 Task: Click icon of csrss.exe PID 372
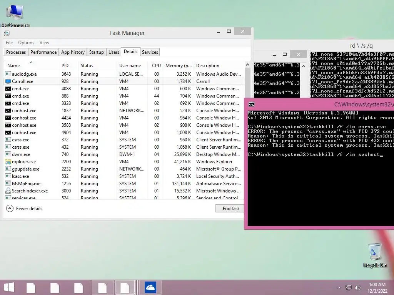[8, 139]
